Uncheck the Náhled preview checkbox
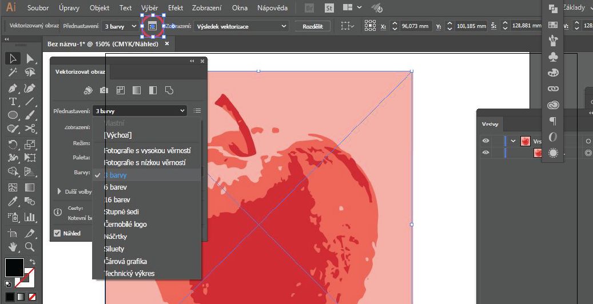 57,233
